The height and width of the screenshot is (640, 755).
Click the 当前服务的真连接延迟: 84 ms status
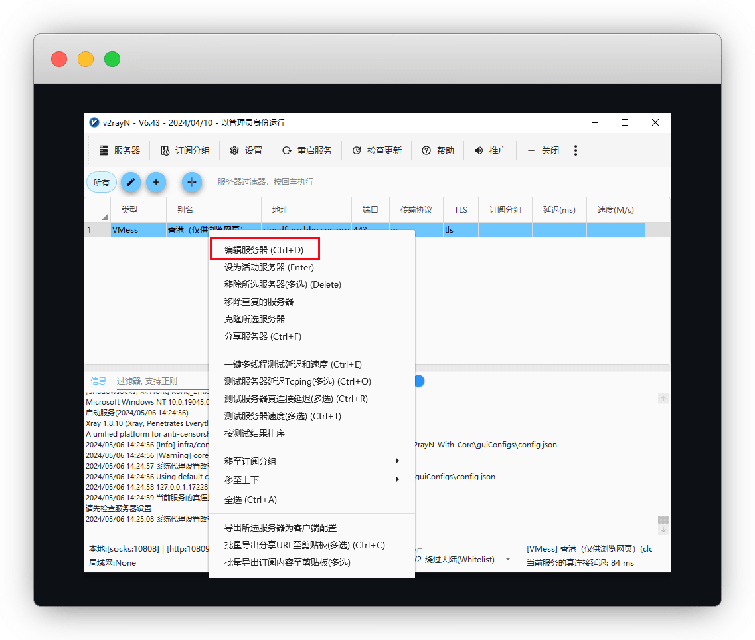[x=580, y=563]
